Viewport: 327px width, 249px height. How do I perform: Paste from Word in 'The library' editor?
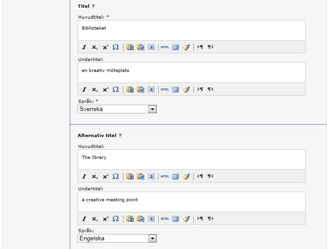click(x=140, y=177)
